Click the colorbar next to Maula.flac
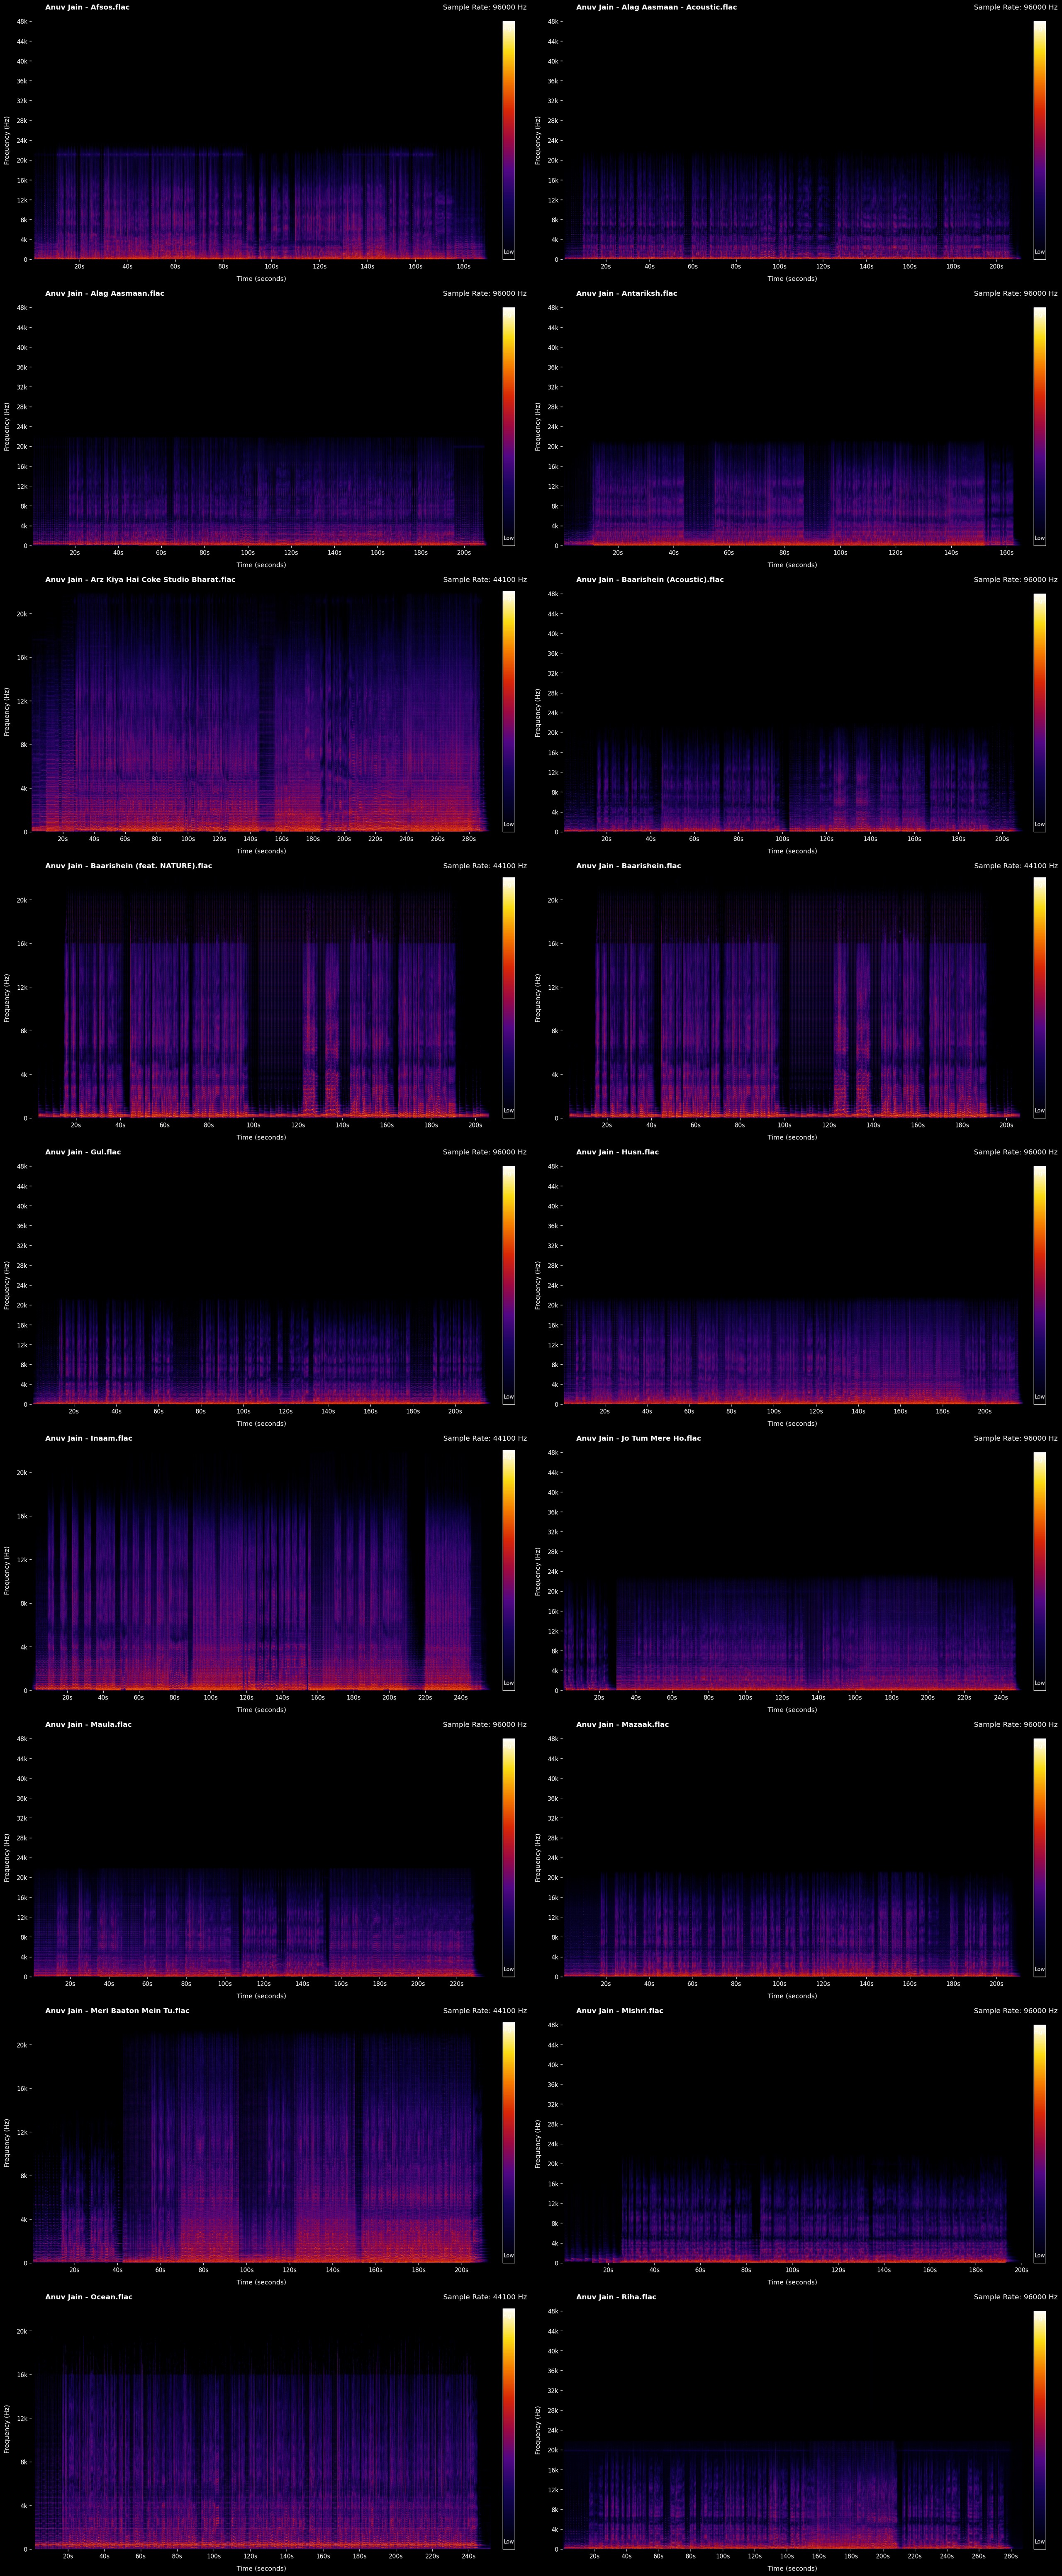Screen dimensions: 1062x2576 (509, 1858)
